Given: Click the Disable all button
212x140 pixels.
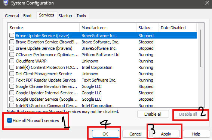Looking at the screenshot, I should pos(188,114).
